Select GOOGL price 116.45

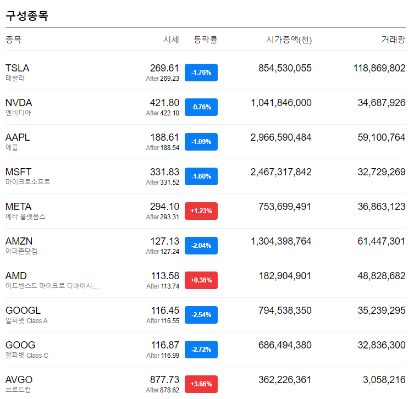point(165,311)
